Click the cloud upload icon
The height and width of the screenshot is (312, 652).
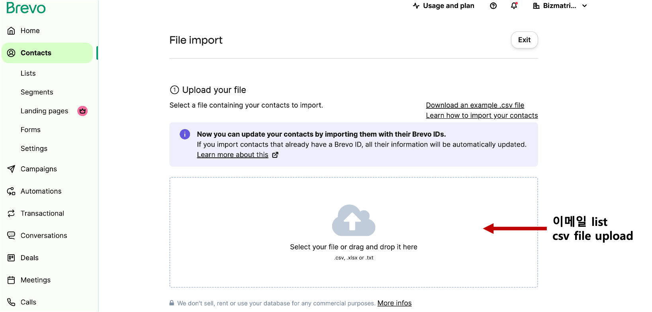point(353,220)
